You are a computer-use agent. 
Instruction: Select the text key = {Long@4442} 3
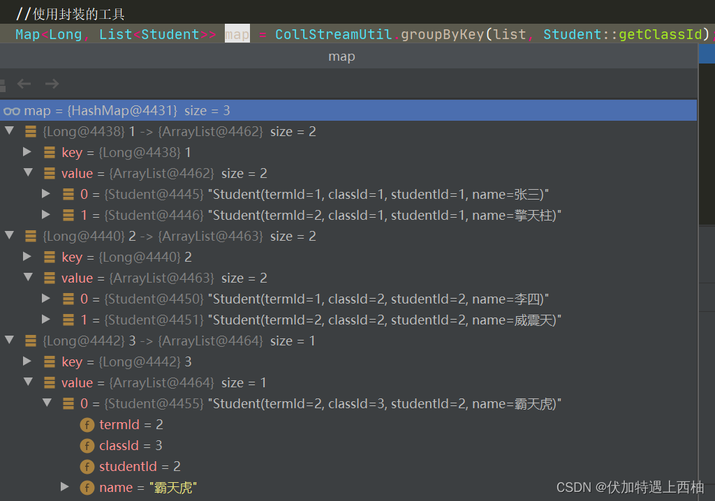click(x=126, y=362)
